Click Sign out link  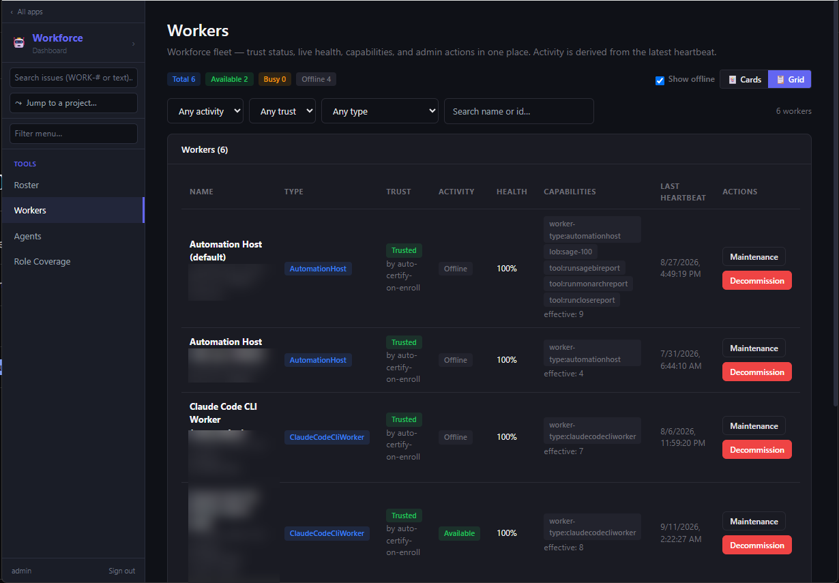[x=121, y=571]
